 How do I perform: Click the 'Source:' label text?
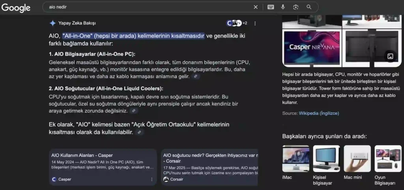pyautogui.click(x=290, y=113)
